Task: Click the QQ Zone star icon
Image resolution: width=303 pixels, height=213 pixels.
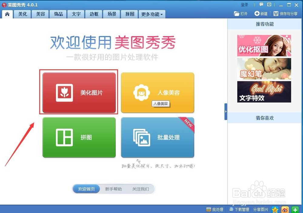Action: coord(275,209)
